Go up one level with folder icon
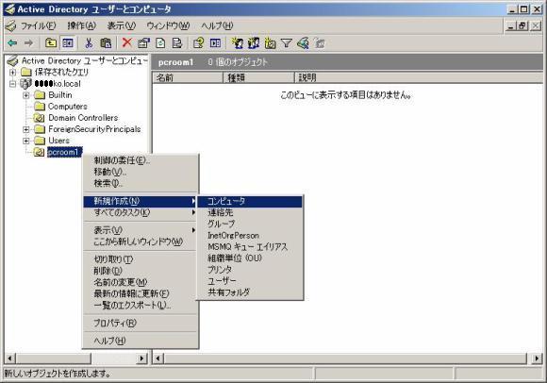547x383 pixels. coord(51,43)
